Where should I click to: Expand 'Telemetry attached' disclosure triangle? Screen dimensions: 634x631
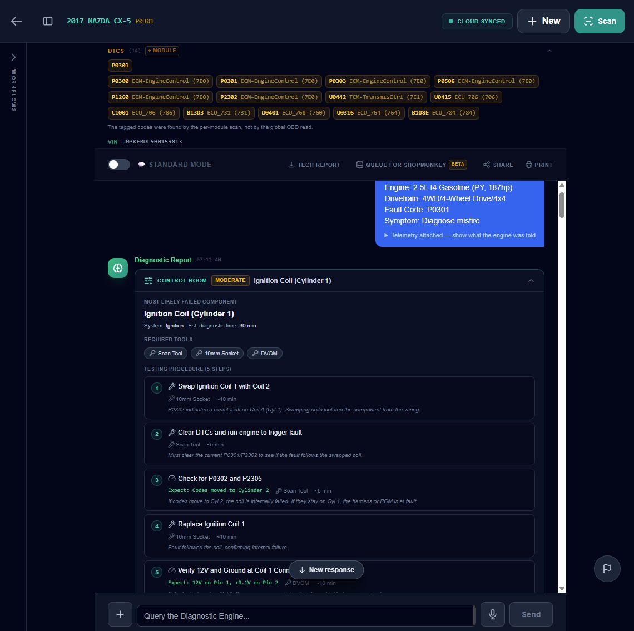point(386,235)
